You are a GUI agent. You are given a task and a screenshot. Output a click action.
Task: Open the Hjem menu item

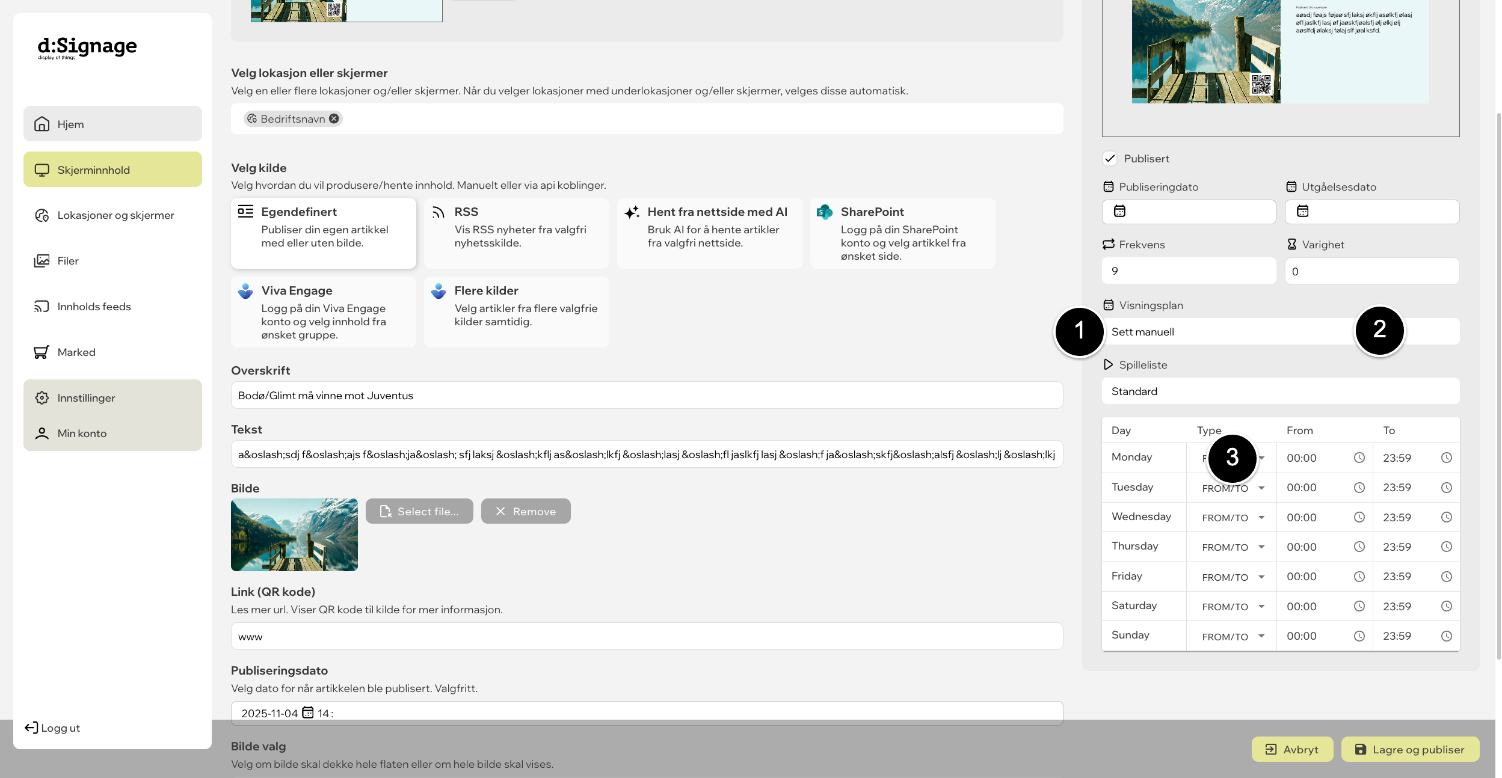point(112,124)
